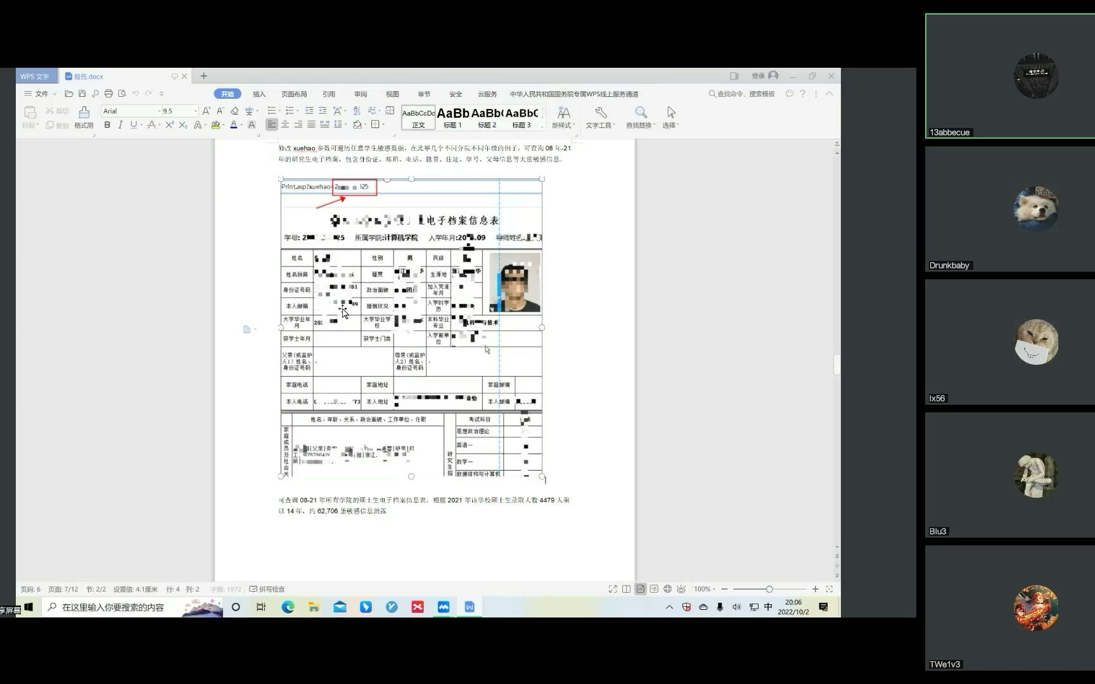The width and height of the screenshot is (1095, 684).
Task: Click the 查找命令、搜索模板 search box
Action: (x=742, y=94)
